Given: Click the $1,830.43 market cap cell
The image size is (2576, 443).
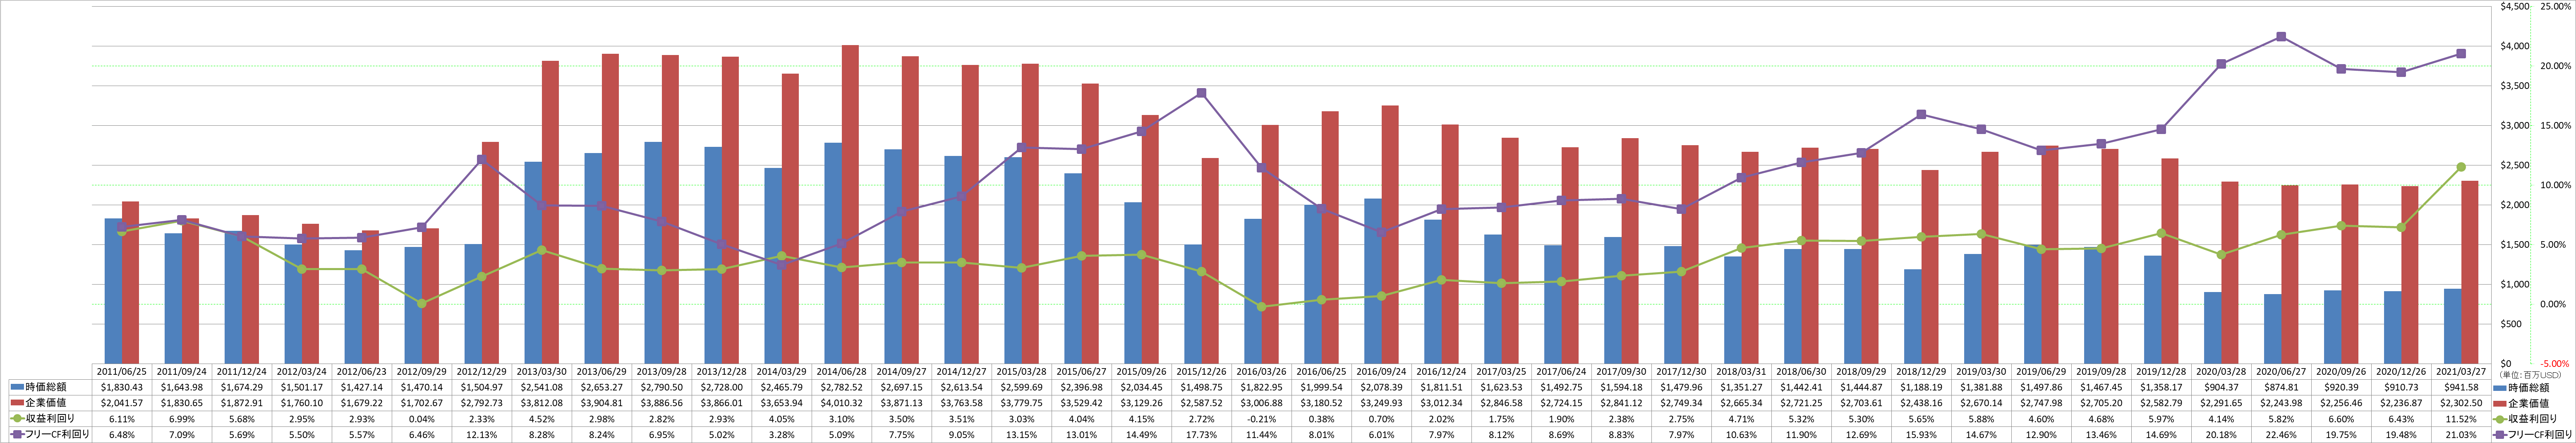Looking at the screenshot, I should point(122,387).
